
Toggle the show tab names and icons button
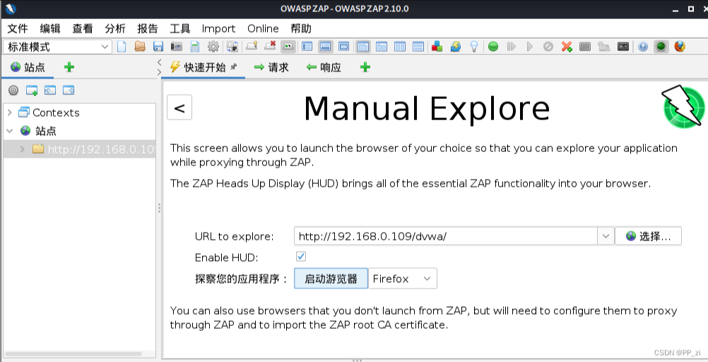click(x=288, y=46)
